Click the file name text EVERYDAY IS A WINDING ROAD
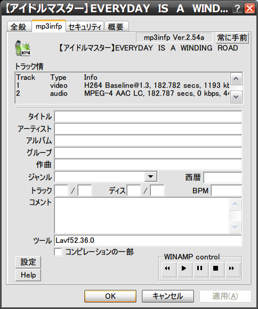This screenshot has height=309, width=258. tap(176, 48)
